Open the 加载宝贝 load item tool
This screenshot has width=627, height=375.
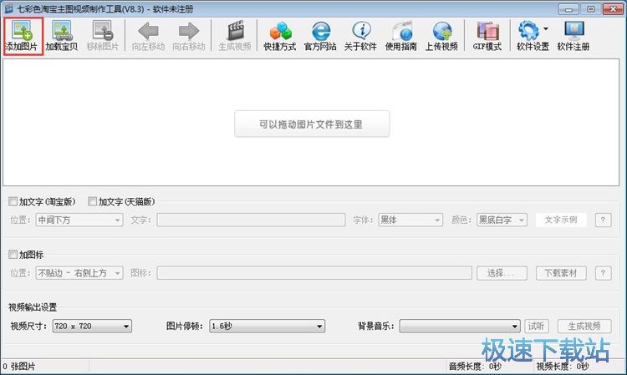click(62, 36)
